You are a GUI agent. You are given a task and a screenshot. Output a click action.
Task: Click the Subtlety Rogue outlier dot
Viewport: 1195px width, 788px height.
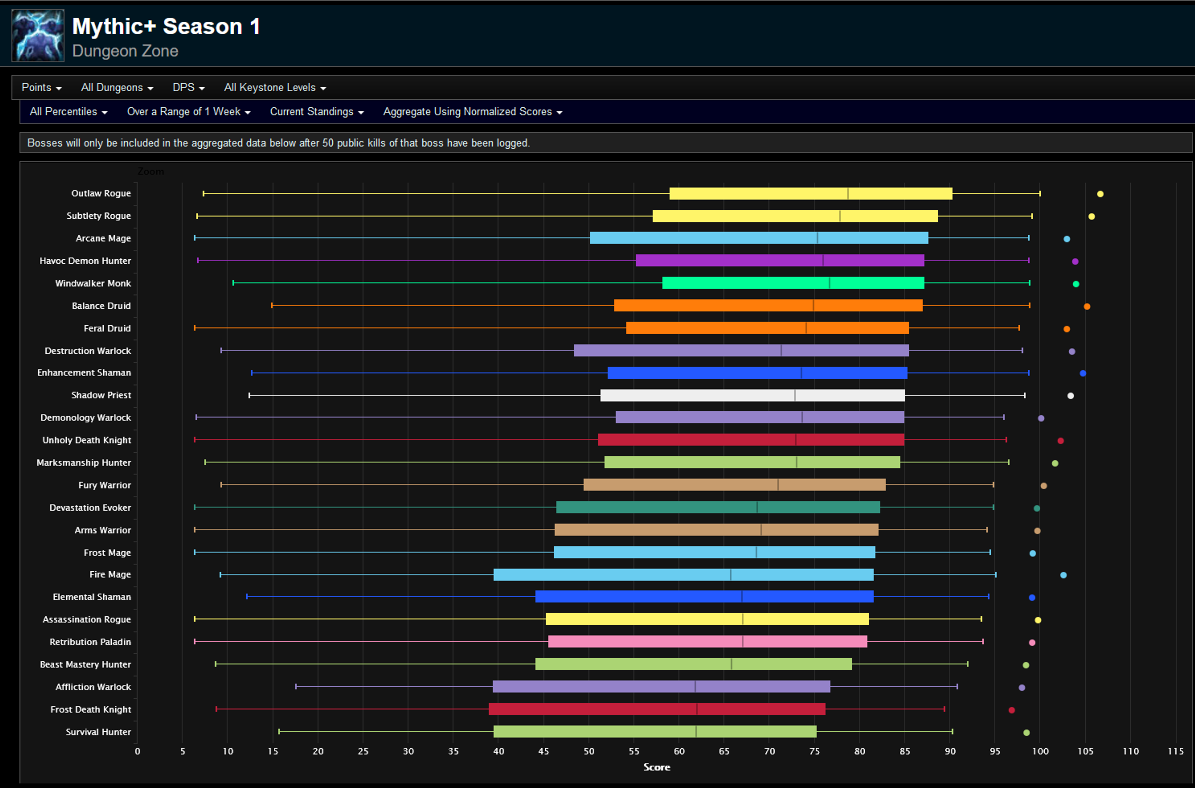coord(1091,217)
